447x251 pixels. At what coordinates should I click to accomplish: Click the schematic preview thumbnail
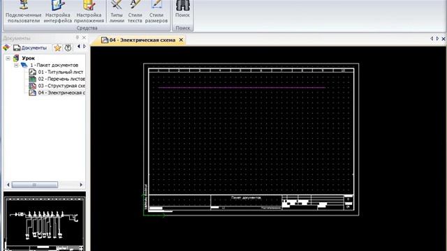45,222
